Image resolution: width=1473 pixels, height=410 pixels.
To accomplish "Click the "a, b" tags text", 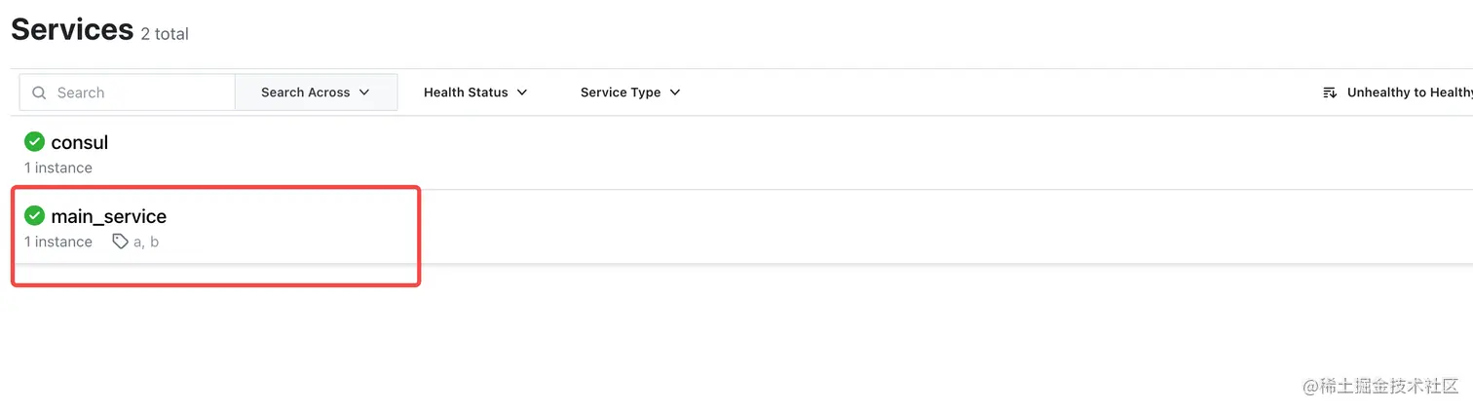I will tap(146, 242).
